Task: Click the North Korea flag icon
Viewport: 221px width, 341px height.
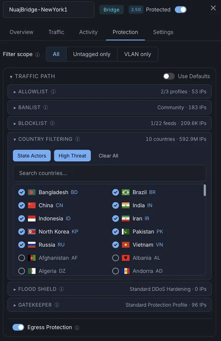Action: [x=32, y=232]
